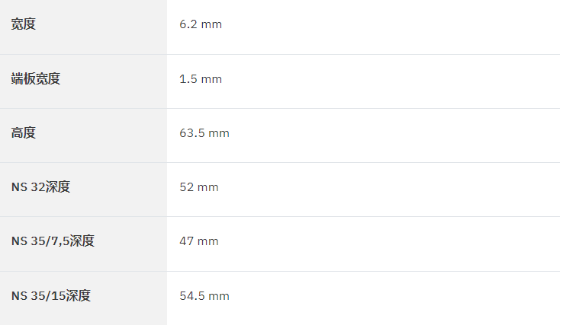Select the 宽度 label cell
Viewport: 582px width, 325px height.
click(83, 27)
